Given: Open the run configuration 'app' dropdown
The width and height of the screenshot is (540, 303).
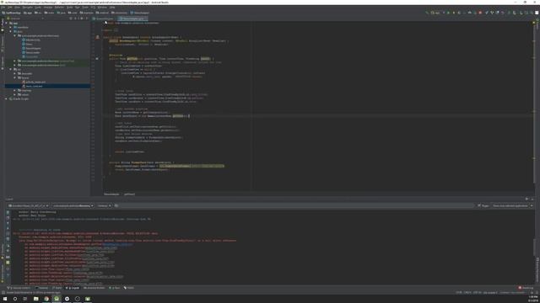Looking at the screenshot, I should 435,13.
